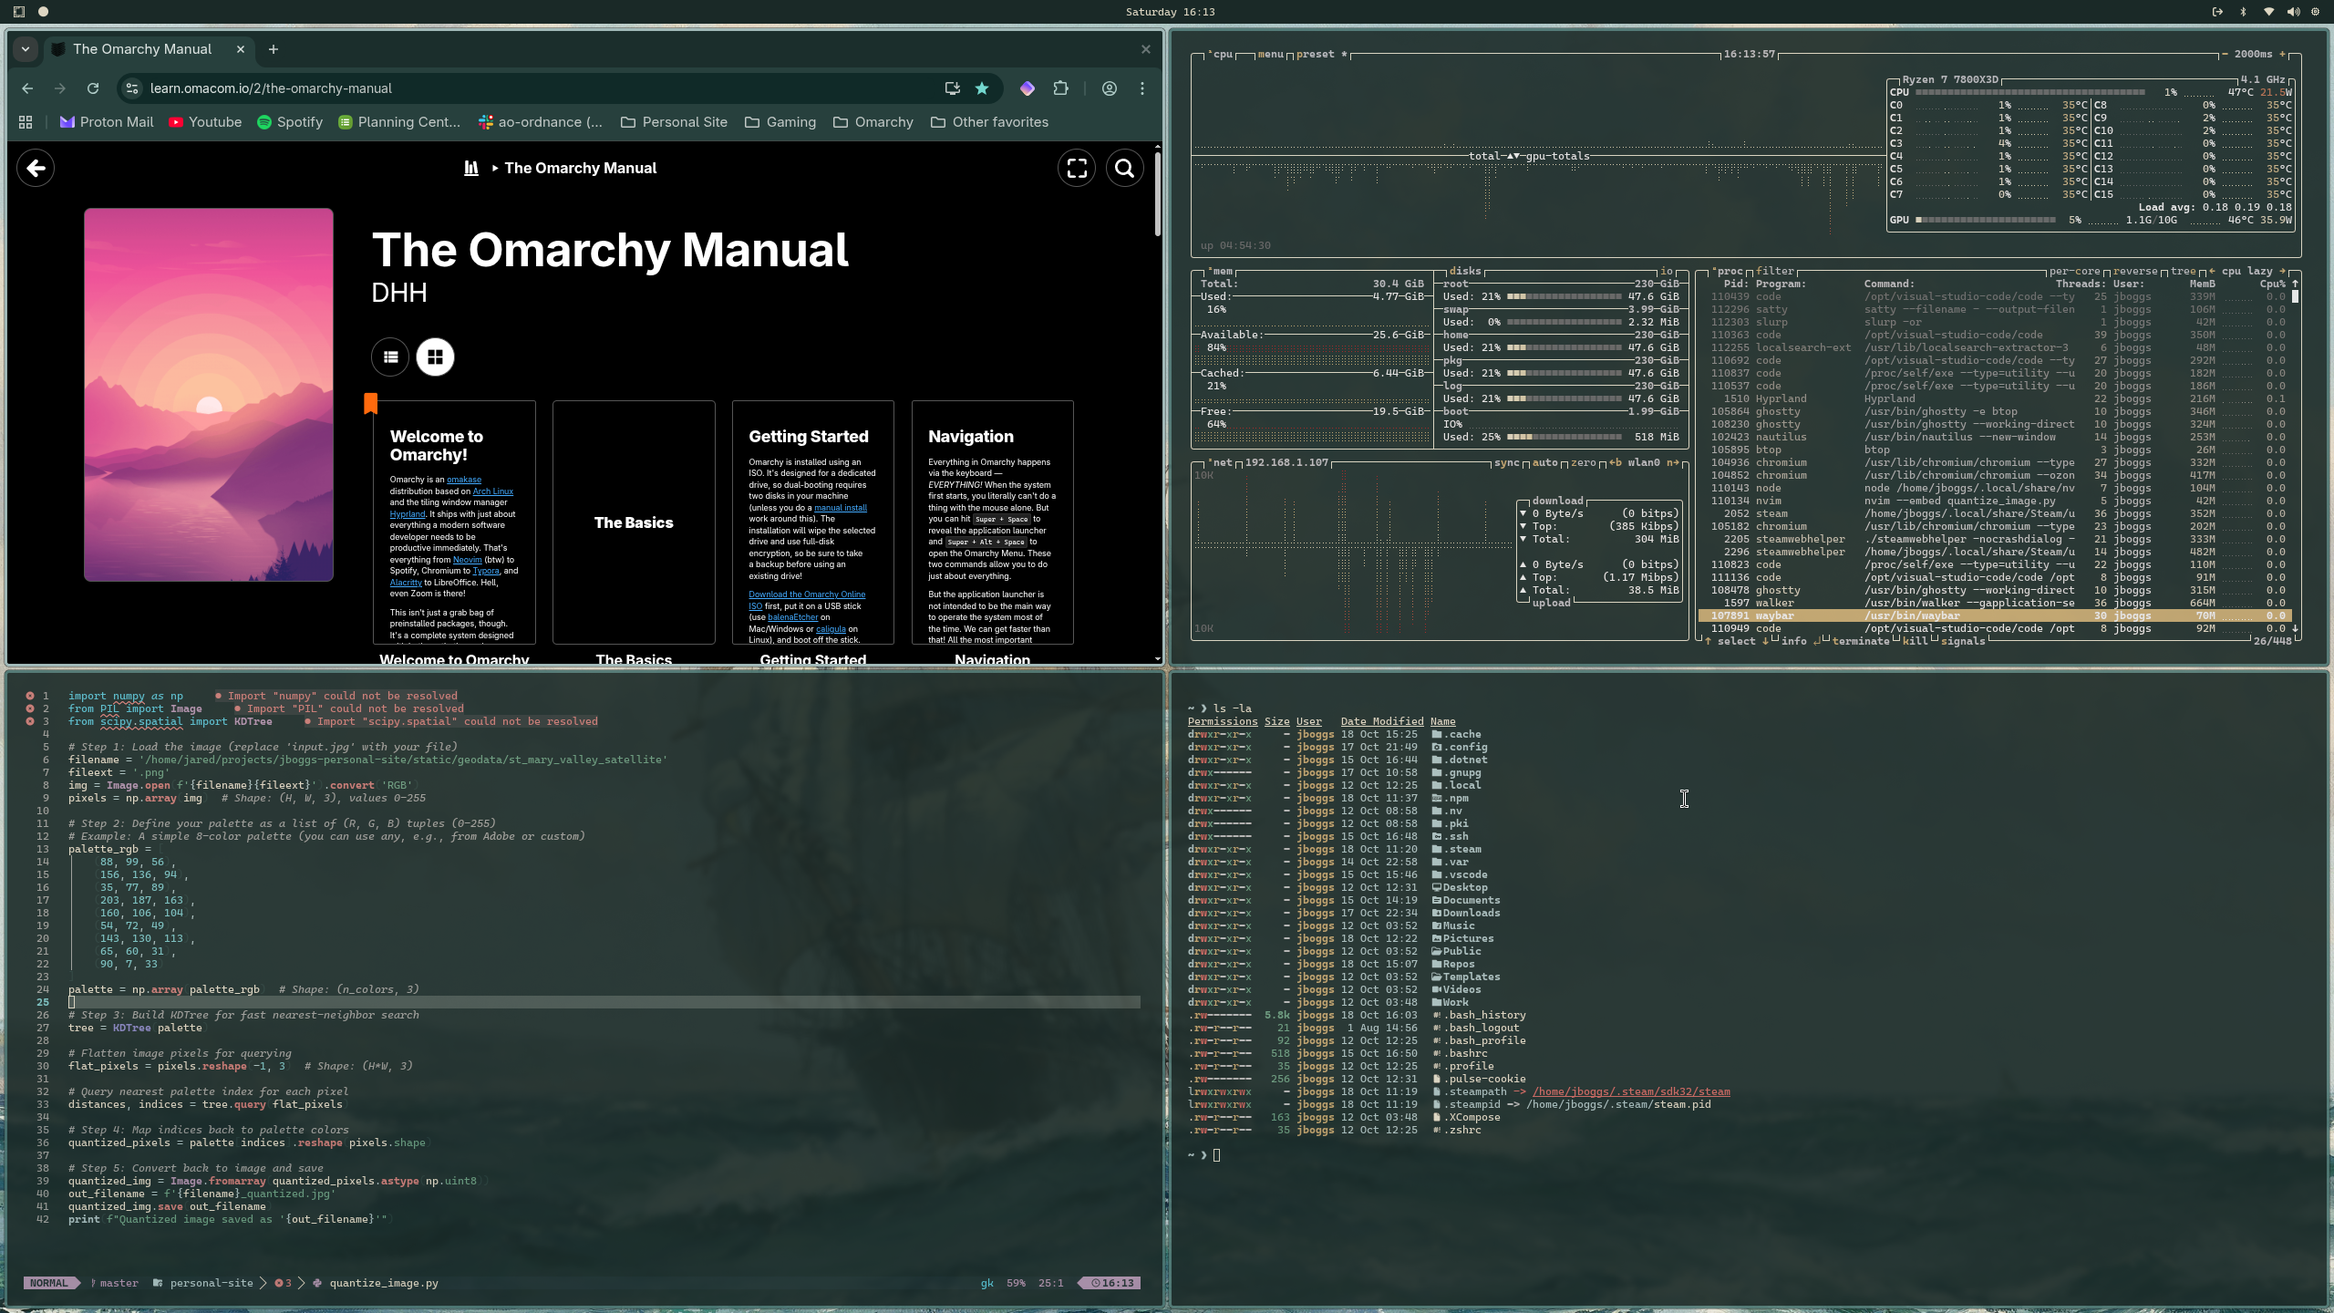The image size is (2334, 1313).
Task: Click the Omarchy Manual book cover
Action: (209, 395)
